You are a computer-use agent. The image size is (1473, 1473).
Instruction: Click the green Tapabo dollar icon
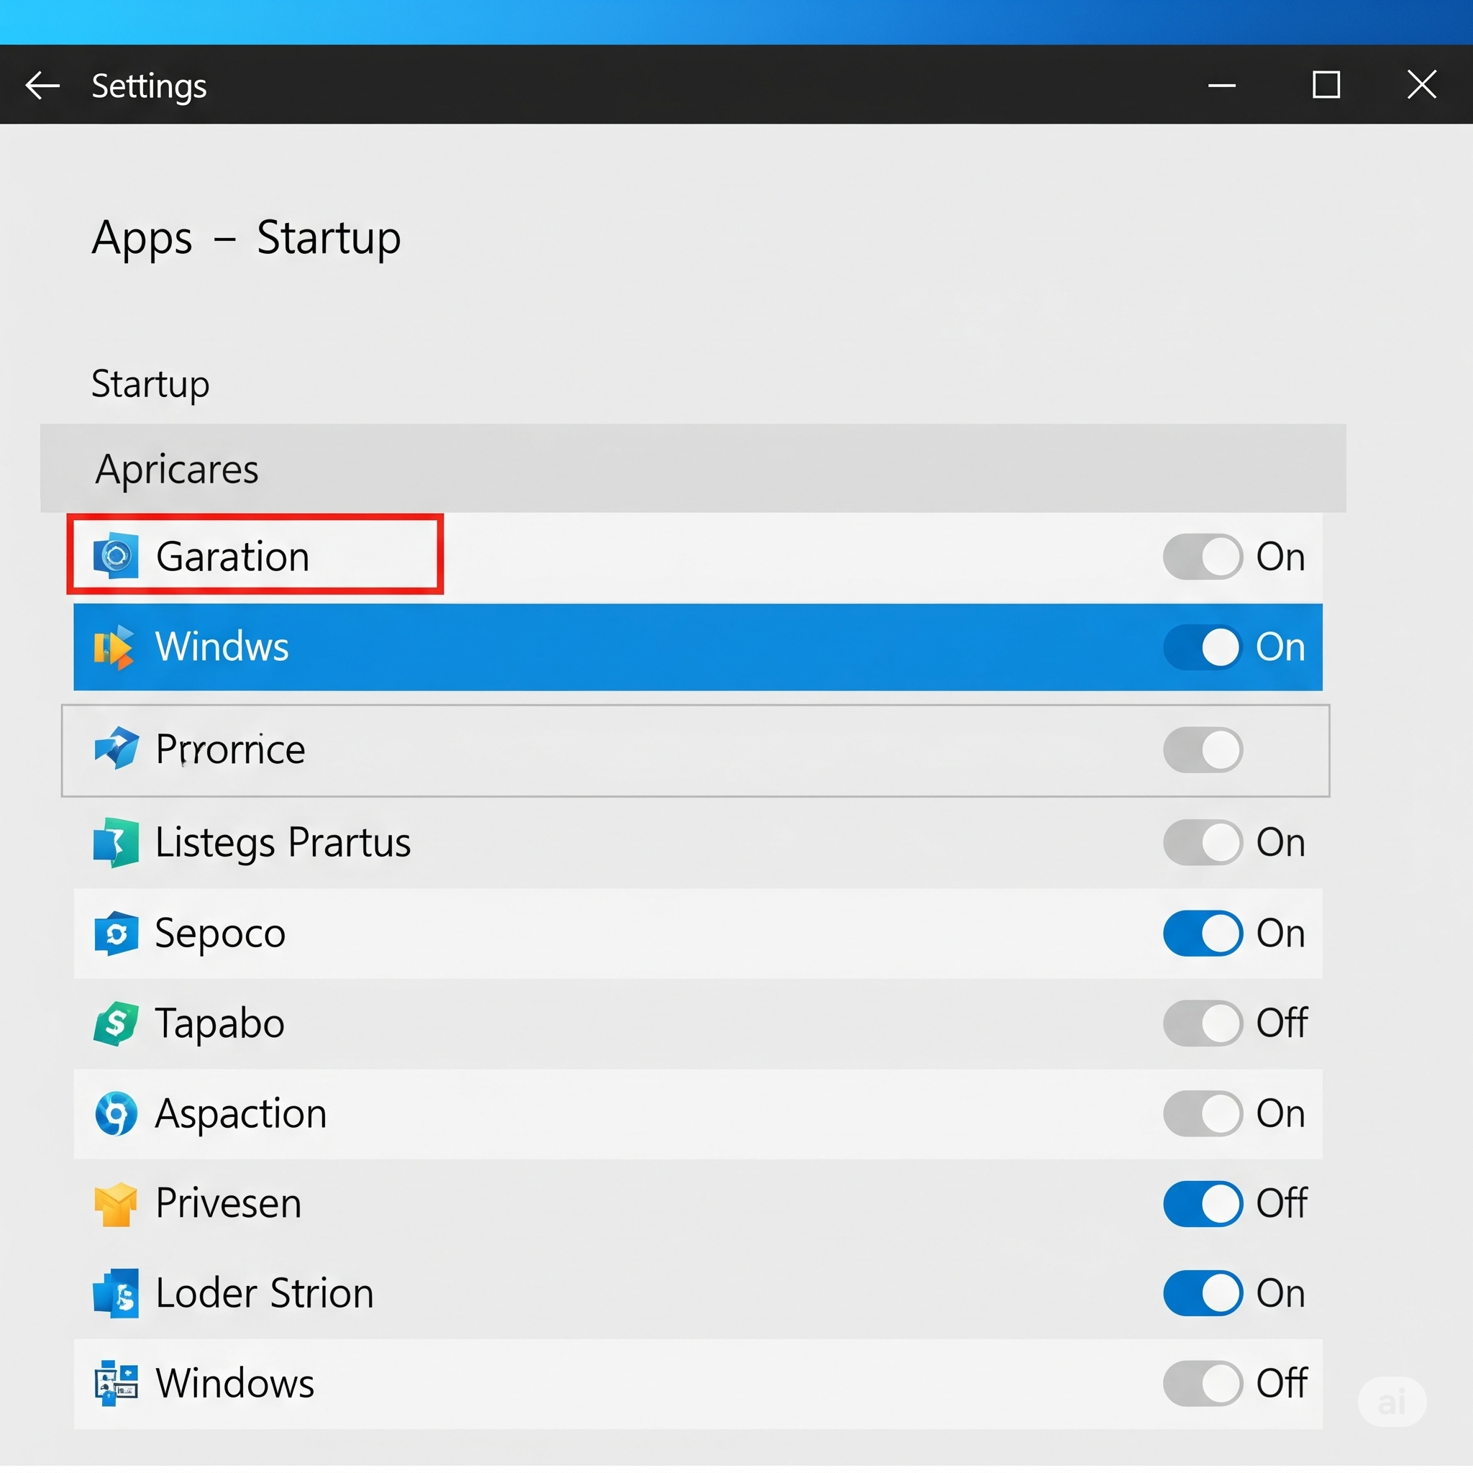pyautogui.click(x=116, y=1023)
